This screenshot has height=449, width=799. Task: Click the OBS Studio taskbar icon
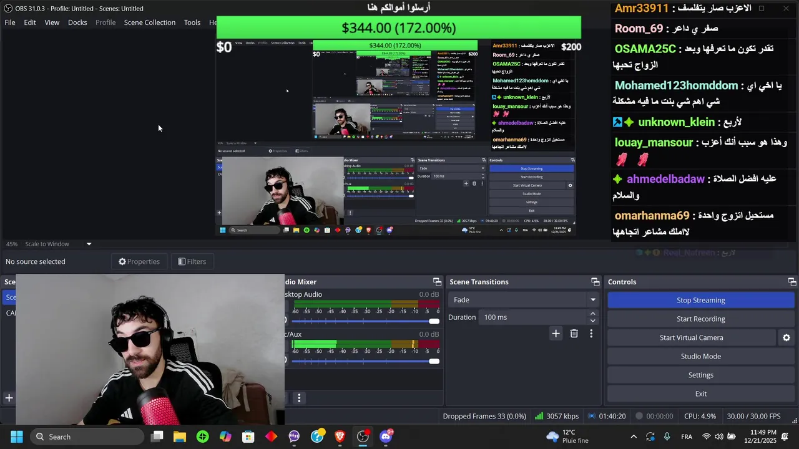click(x=363, y=437)
